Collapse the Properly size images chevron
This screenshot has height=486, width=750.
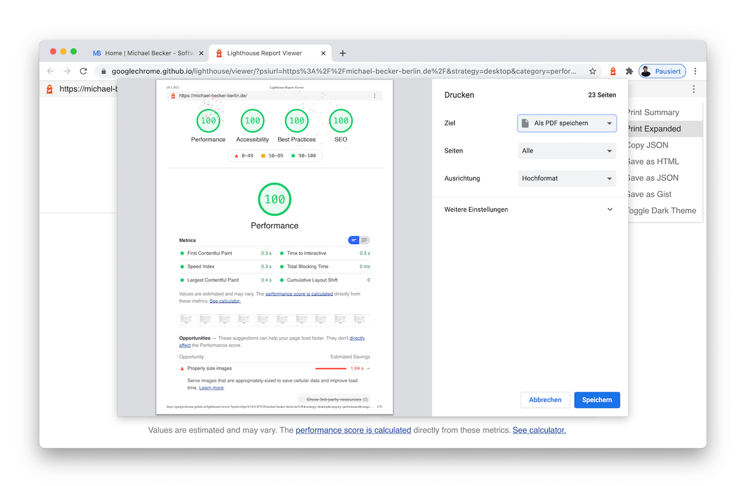(x=368, y=368)
